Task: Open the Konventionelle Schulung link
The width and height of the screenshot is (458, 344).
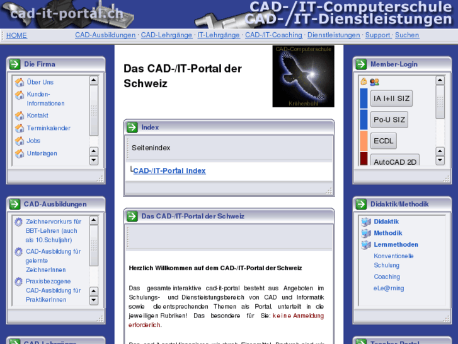Action: coord(394,261)
